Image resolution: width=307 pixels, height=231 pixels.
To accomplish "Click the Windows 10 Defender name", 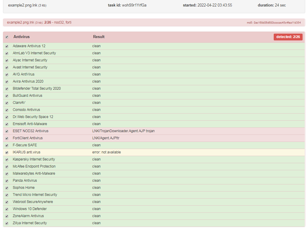I will click(30, 209).
